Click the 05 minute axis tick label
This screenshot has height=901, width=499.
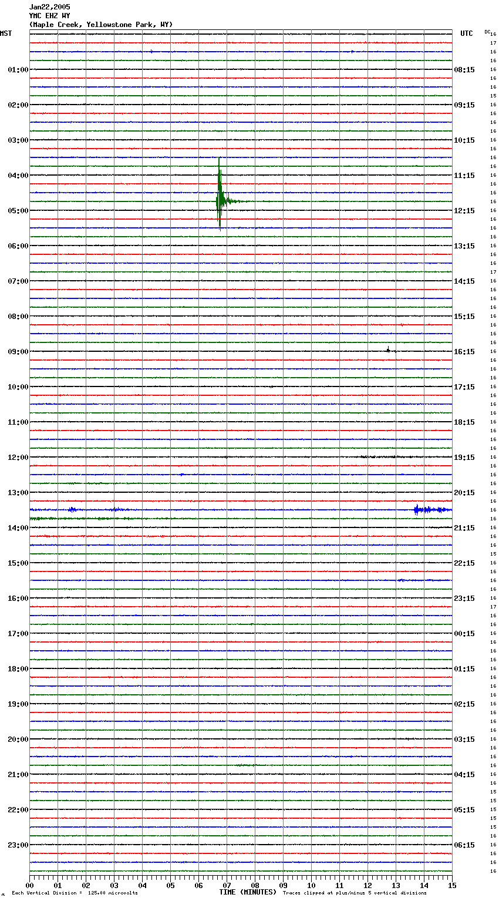coord(171,885)
